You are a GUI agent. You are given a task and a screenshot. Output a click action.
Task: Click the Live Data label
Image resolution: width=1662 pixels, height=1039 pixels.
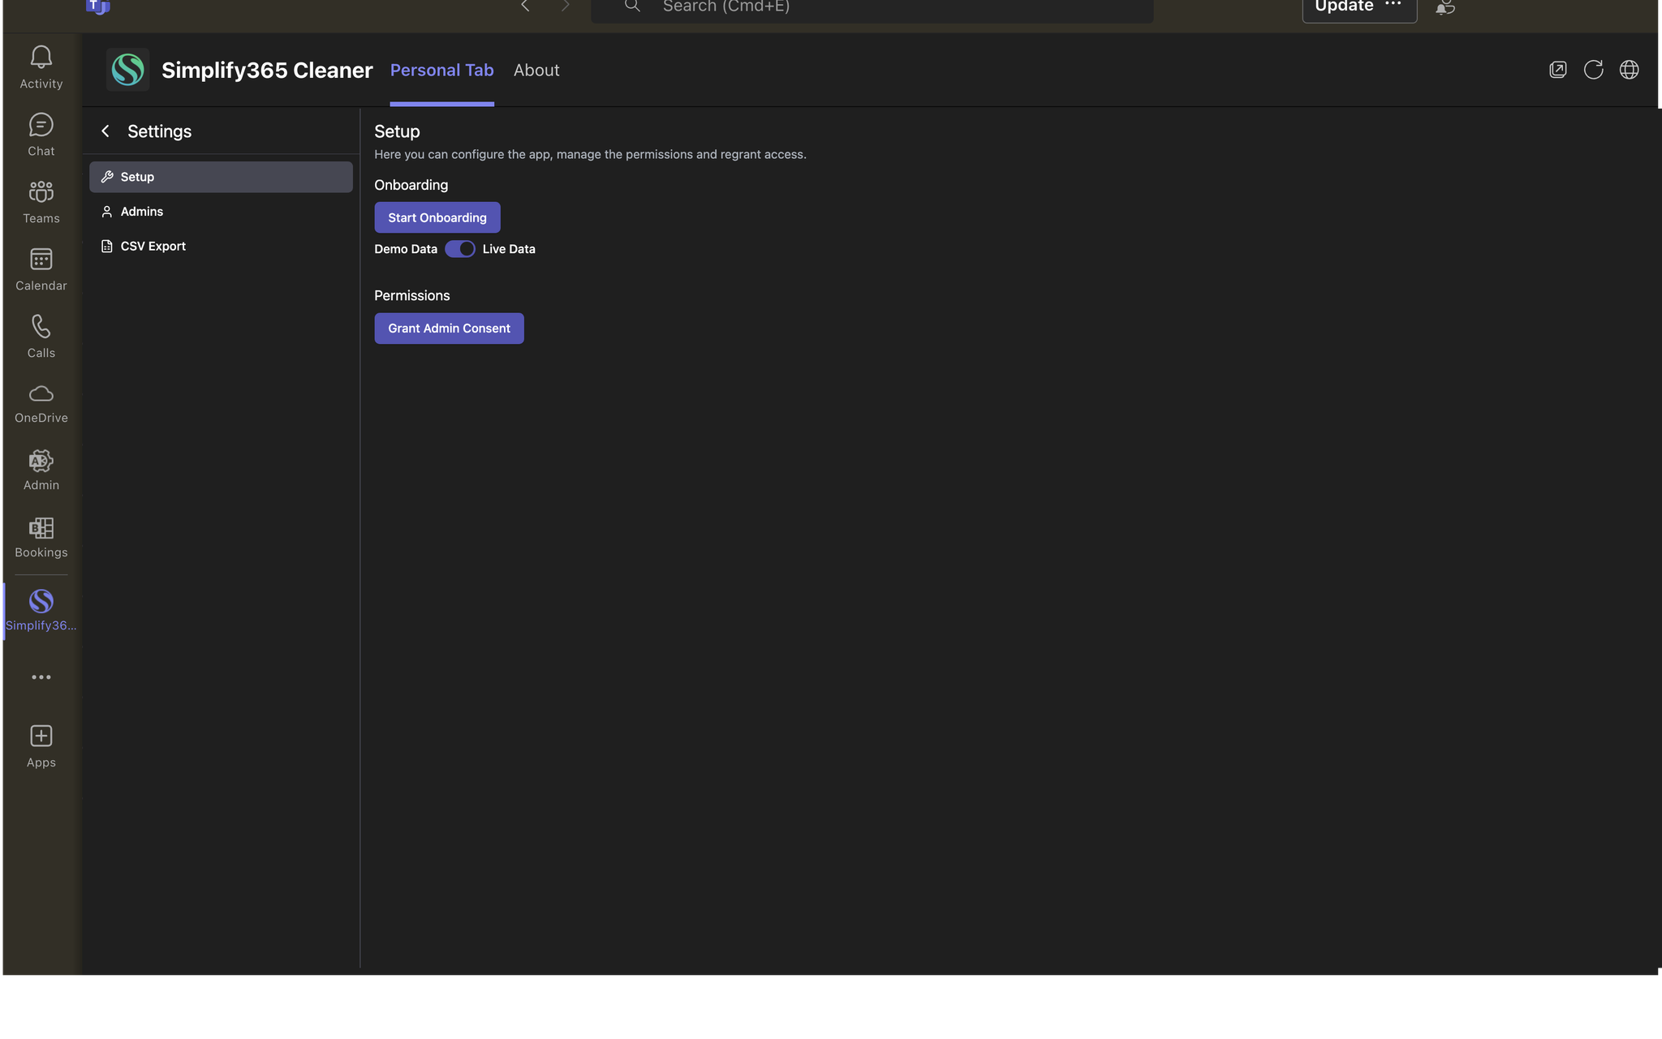coord(509,249)
